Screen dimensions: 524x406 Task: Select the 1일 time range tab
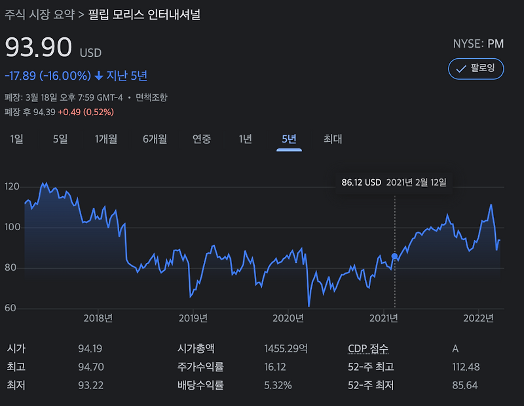(x=17, y=139)
